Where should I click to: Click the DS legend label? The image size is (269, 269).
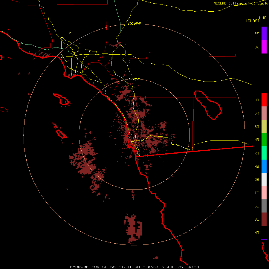coord(256,180)
